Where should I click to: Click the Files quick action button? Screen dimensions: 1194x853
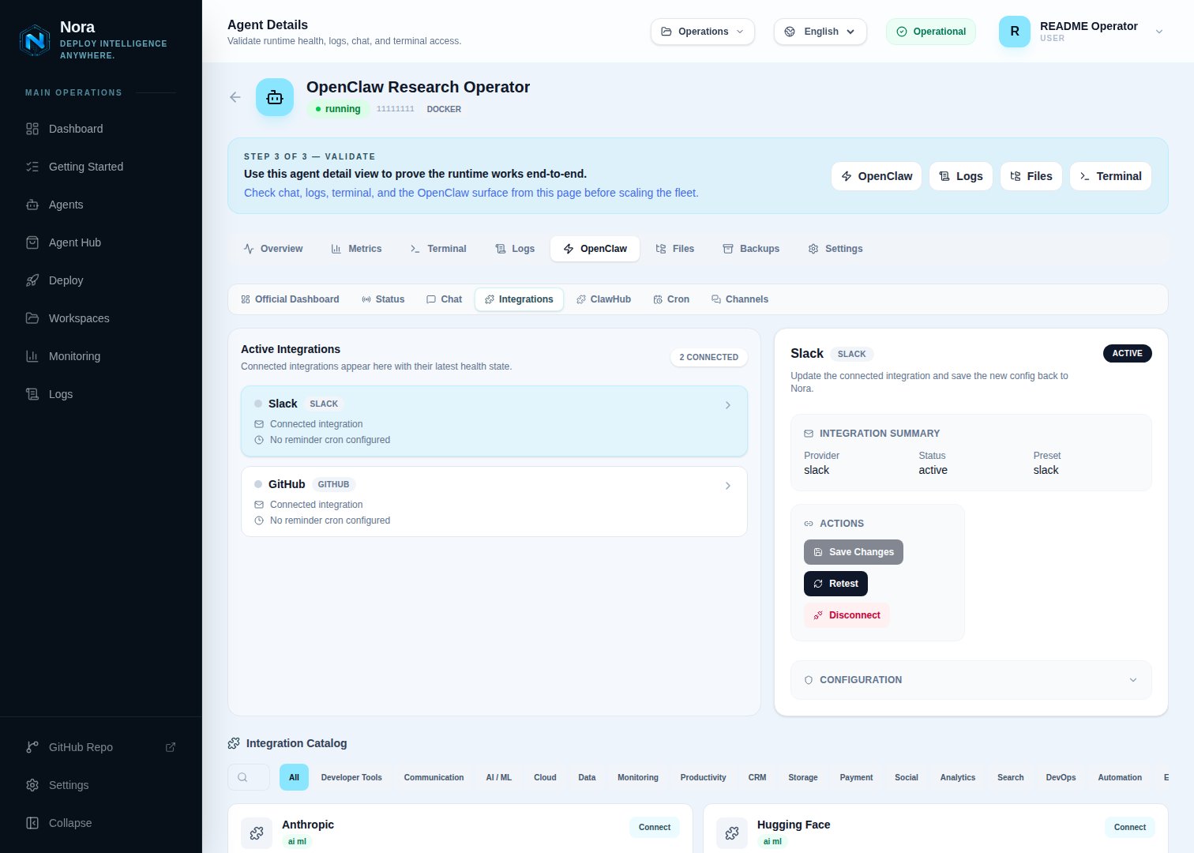(1031, 176)
